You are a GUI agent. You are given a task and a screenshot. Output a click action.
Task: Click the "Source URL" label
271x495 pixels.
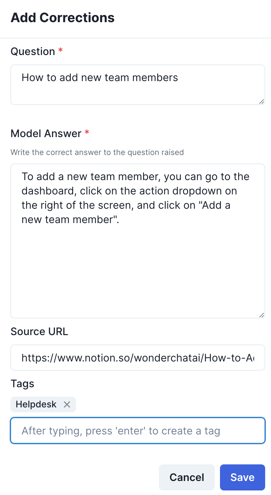click(x=39, y=332)
